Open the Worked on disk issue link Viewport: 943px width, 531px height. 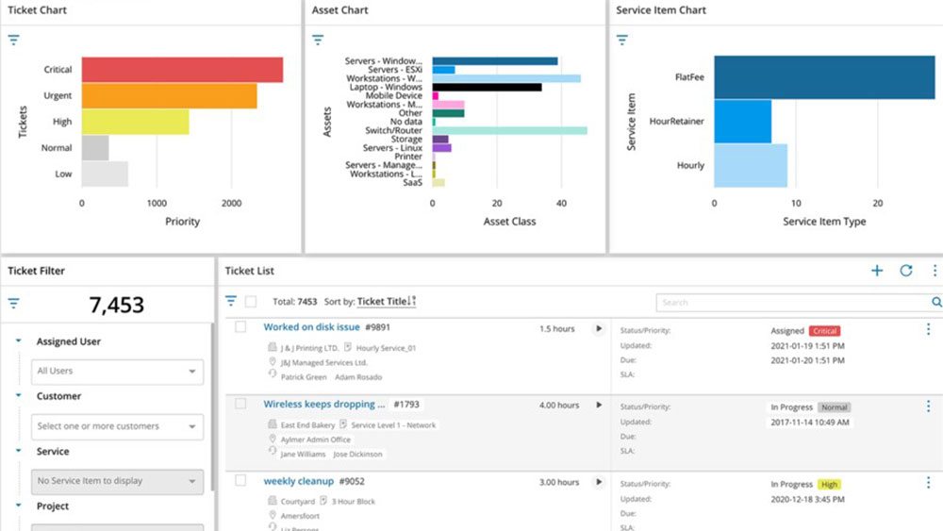(311, 327)
